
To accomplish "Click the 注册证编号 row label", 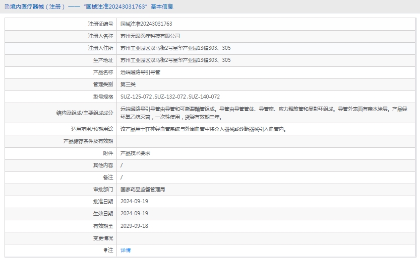I will 100,24.
